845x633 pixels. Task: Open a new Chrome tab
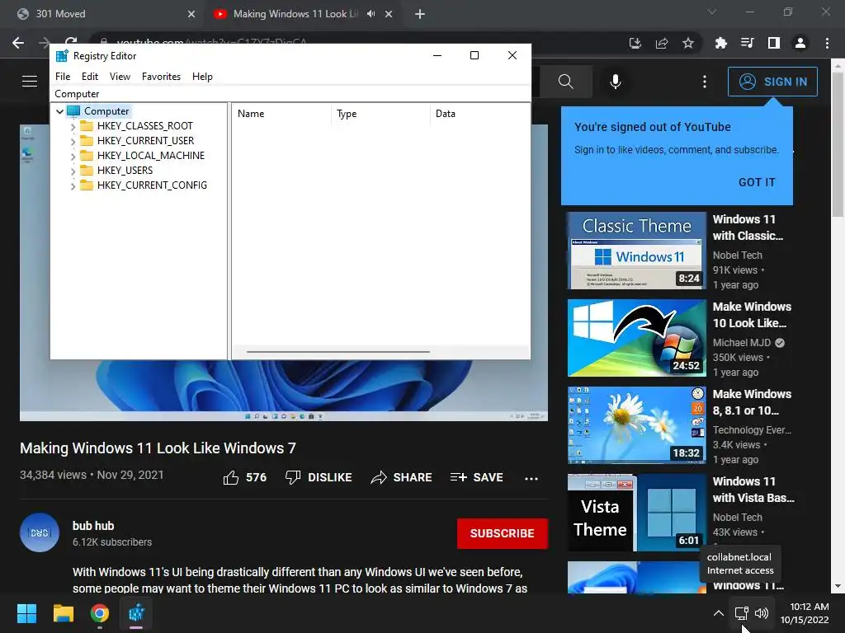pyautogui.click(x=420, y=14)
